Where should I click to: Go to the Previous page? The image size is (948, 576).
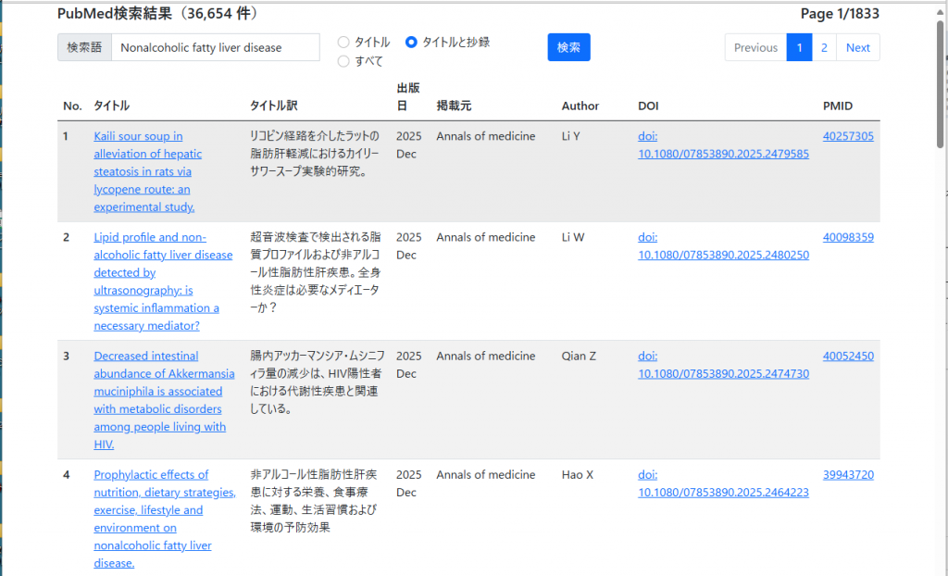coord(755,47)
